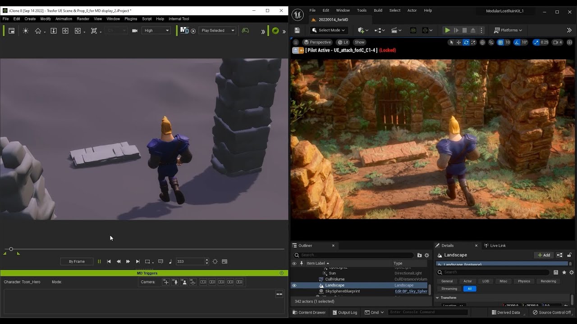
Task: Click the iClone timeline scrubber handle
Action: point(11,249)
